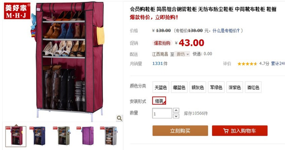Click the 立刻购买 button
285x150 pixels.
click(x=180, y=131)
